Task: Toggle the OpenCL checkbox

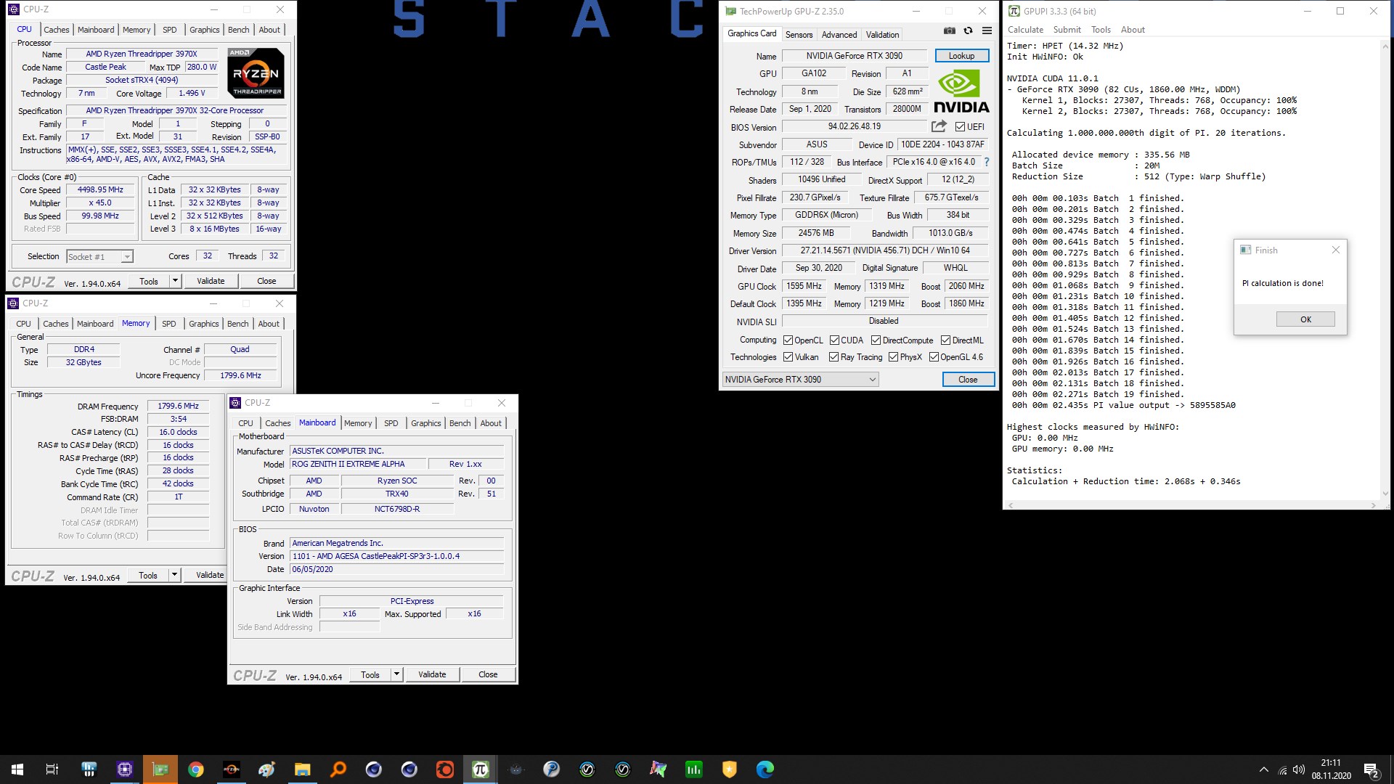Action: point(788,340)
